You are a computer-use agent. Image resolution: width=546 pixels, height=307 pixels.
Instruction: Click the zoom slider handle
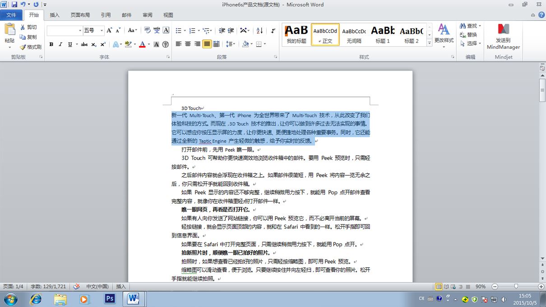tap(516, 286)
